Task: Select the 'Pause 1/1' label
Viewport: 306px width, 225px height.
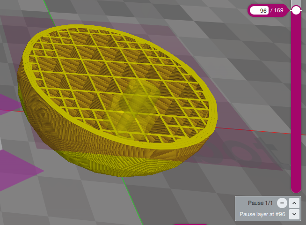Action: coord(262,203)
